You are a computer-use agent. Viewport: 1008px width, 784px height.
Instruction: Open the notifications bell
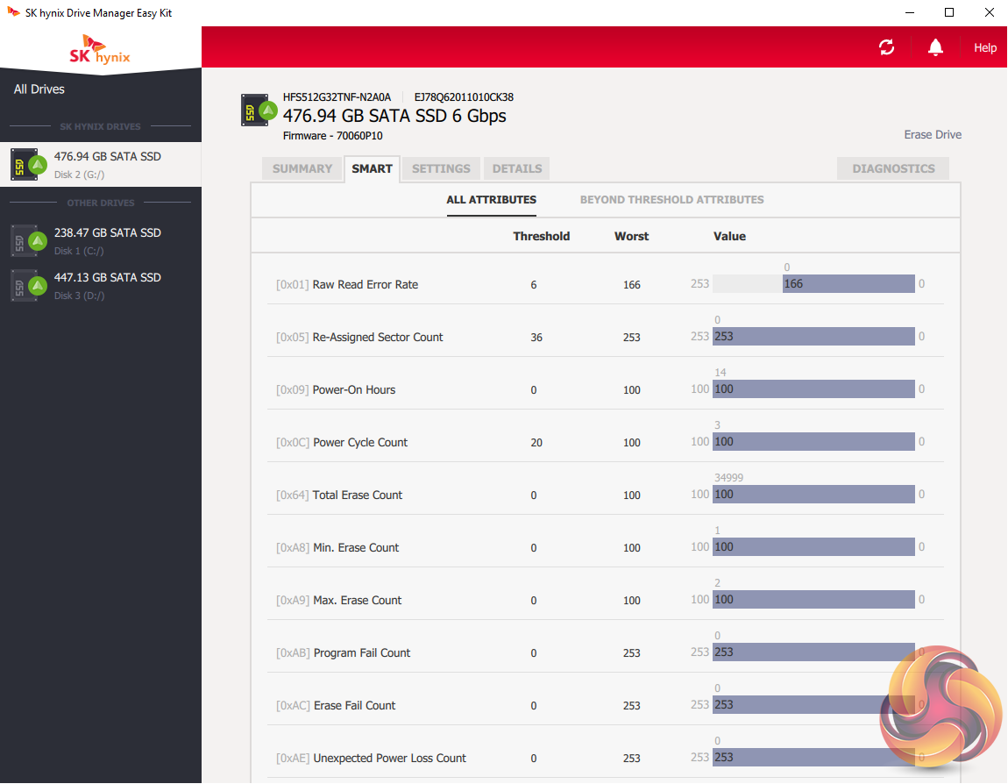(x=936, y=47)
